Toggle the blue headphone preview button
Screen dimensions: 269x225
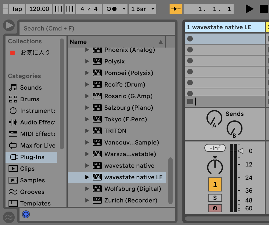click(26, 214)
